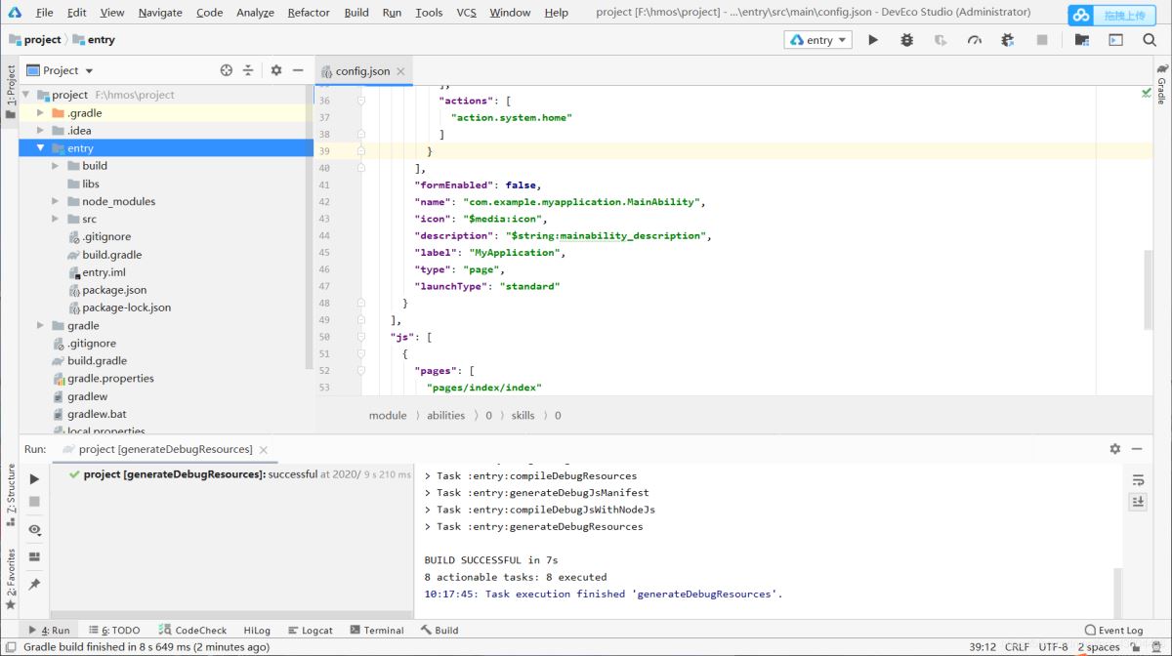Click collapse all icon in Project panel
Screen dimensions: 1172x656
click(248, 70)
